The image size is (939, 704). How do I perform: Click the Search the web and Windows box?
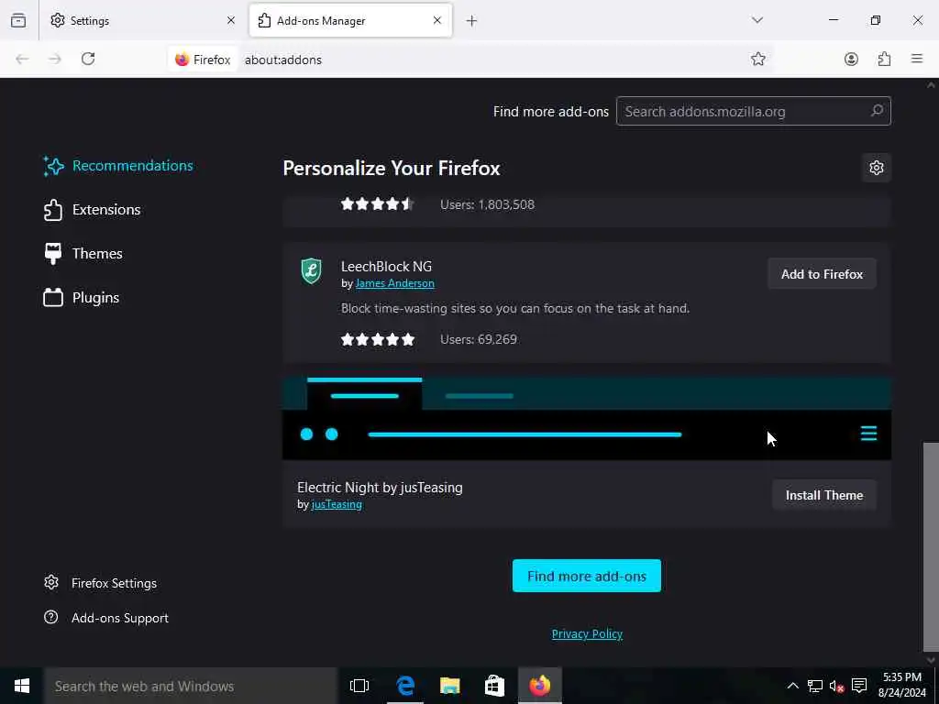pos(191,686)
